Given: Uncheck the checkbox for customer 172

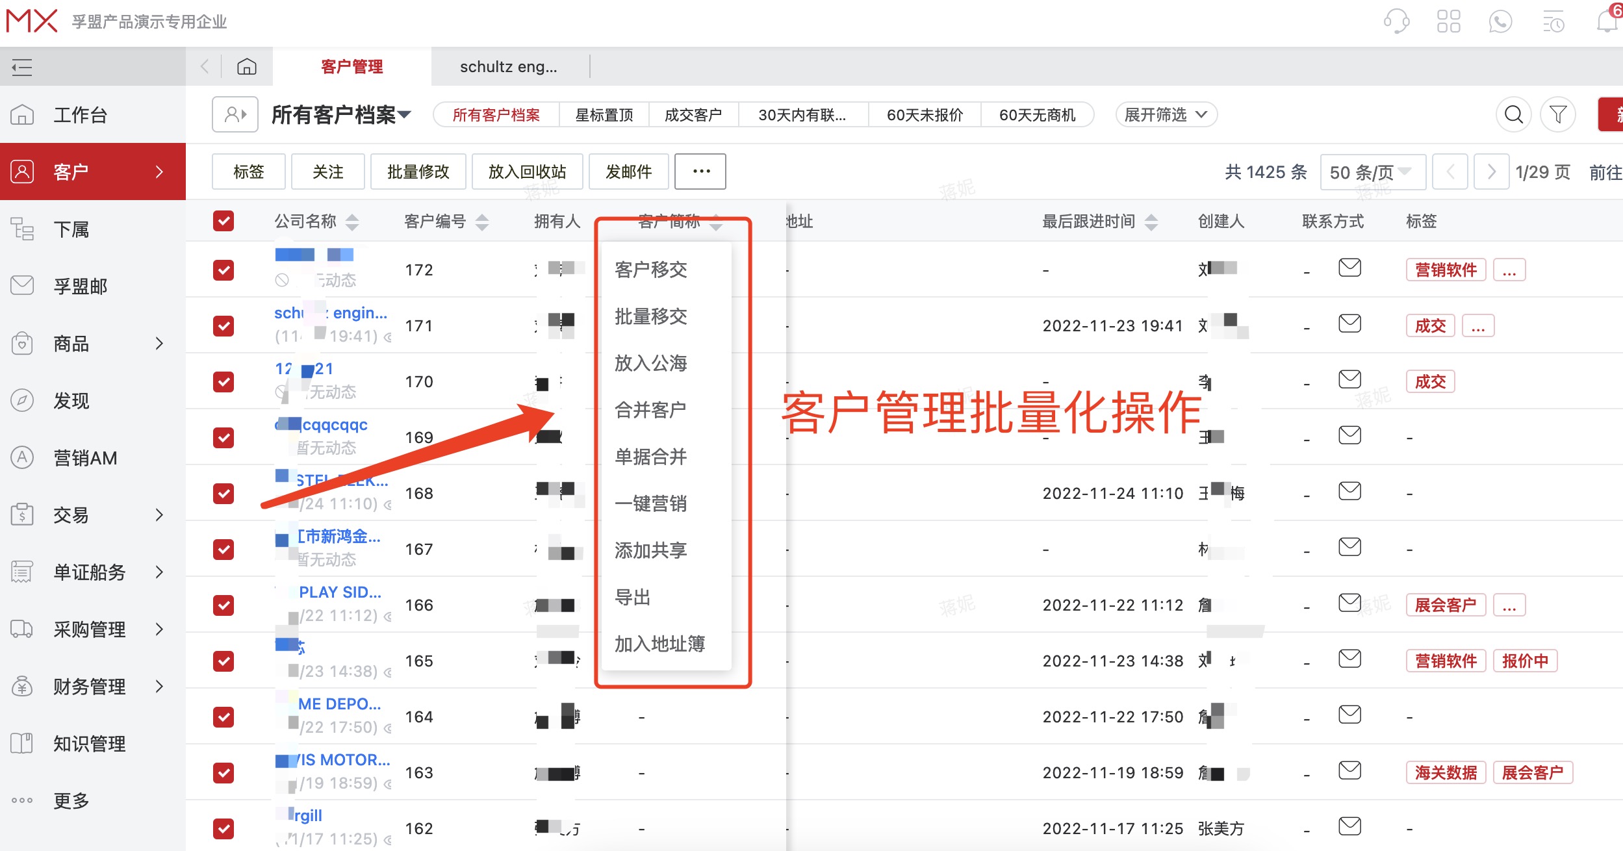Looking at the screenshot, I should 223,269.
